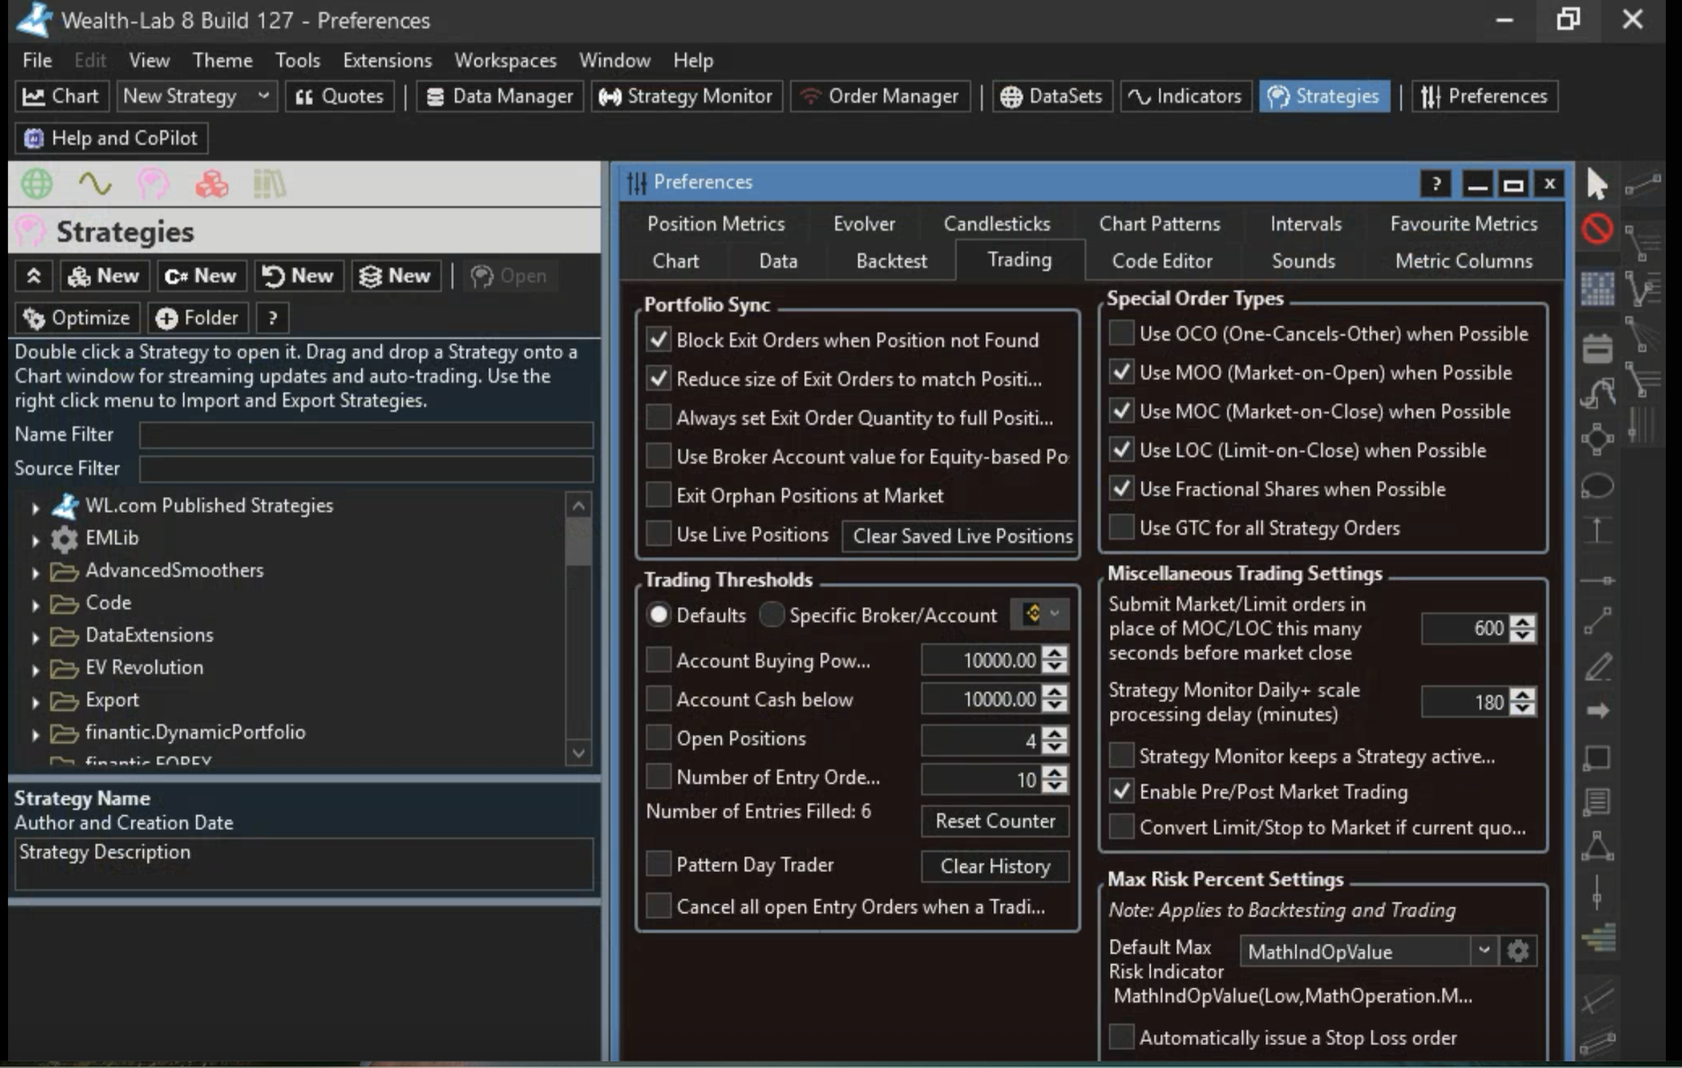Uncheck Enable Pre/Post Market Trading
1682x1068 pixels.
coord(1121,791)
